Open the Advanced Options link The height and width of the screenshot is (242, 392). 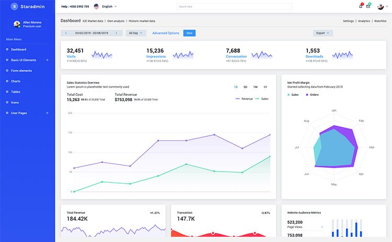click(166, 33)
